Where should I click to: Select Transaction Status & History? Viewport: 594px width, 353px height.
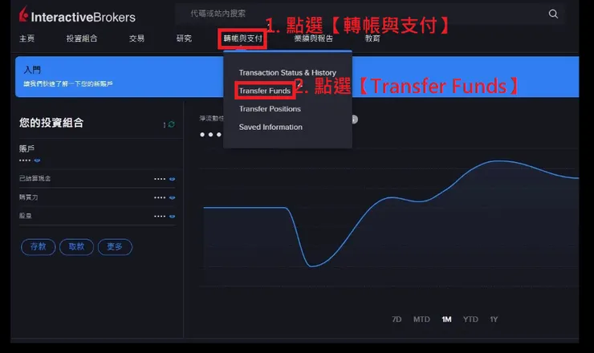coord(287,72)
